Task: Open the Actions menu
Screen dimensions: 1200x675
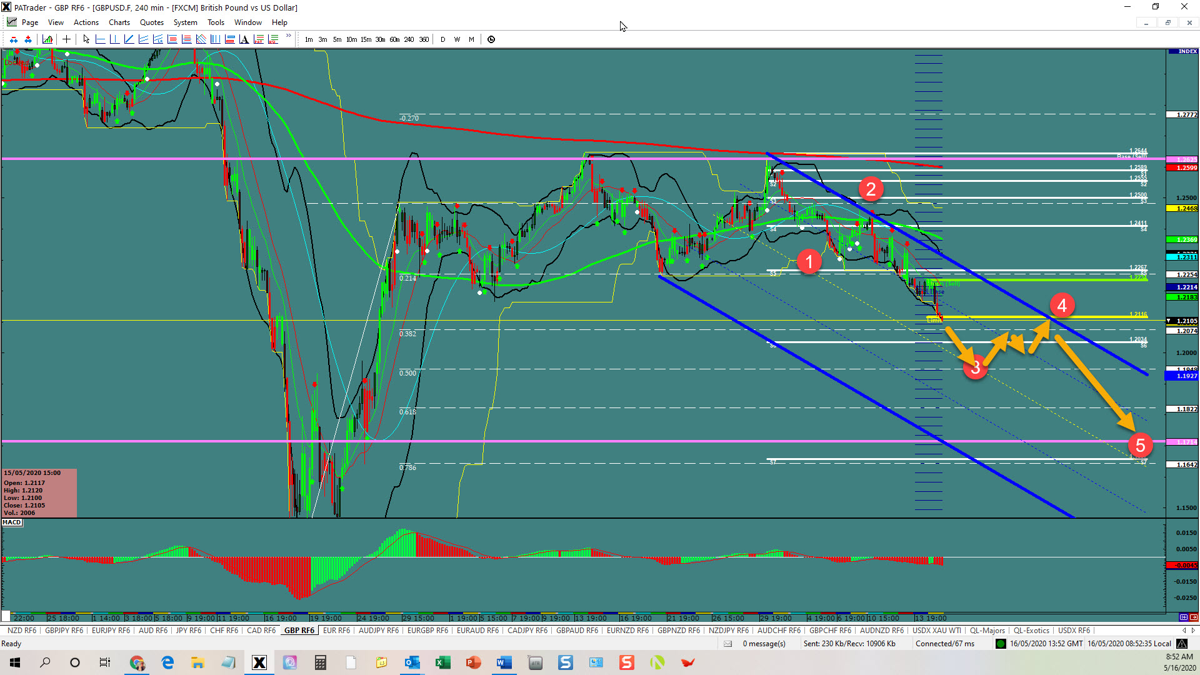Action: pyautogui.click(x=86, y=22)
